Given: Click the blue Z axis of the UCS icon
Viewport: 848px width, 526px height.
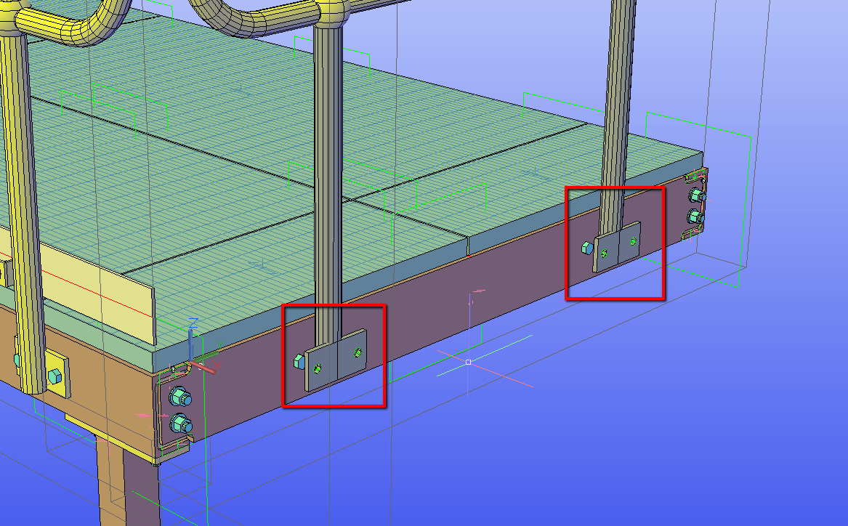Looking at the screenshot, I should (x=190, y=341).
